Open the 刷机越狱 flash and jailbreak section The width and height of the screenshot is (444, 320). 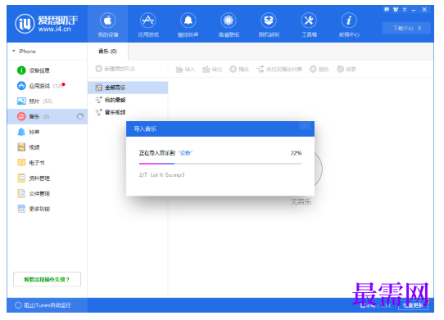coord(269,25)
